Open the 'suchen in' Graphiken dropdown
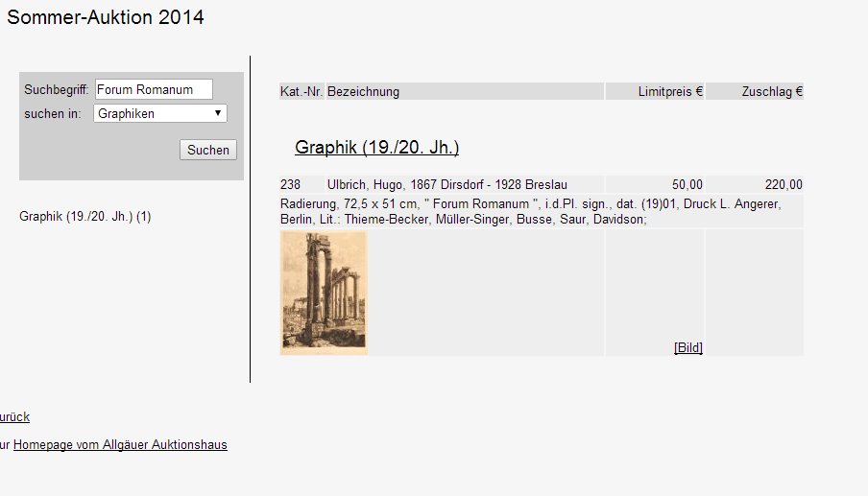 point(160,113)
